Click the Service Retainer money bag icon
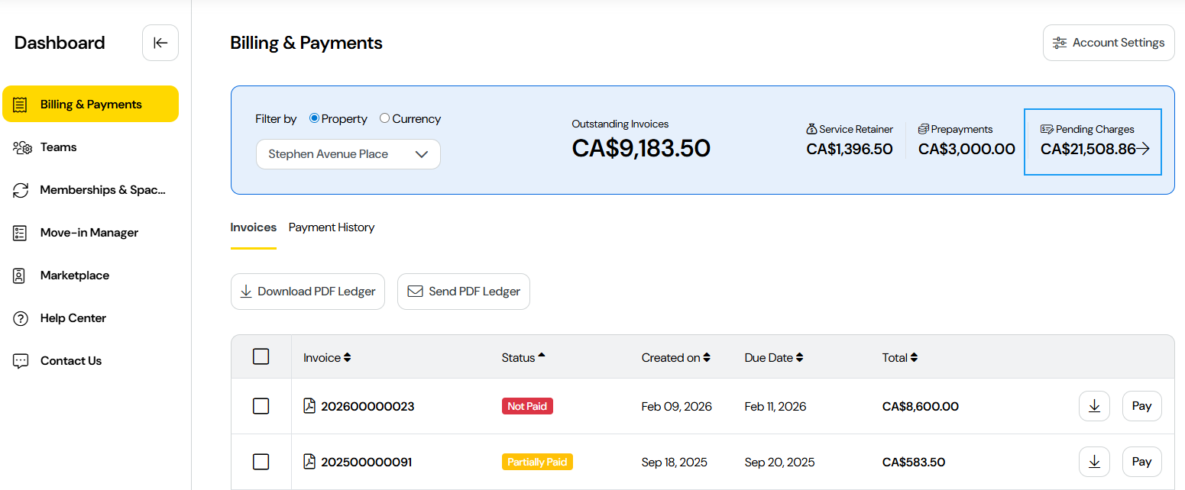Viewport: 1185px width, 490px height. [x=811, y=129]
